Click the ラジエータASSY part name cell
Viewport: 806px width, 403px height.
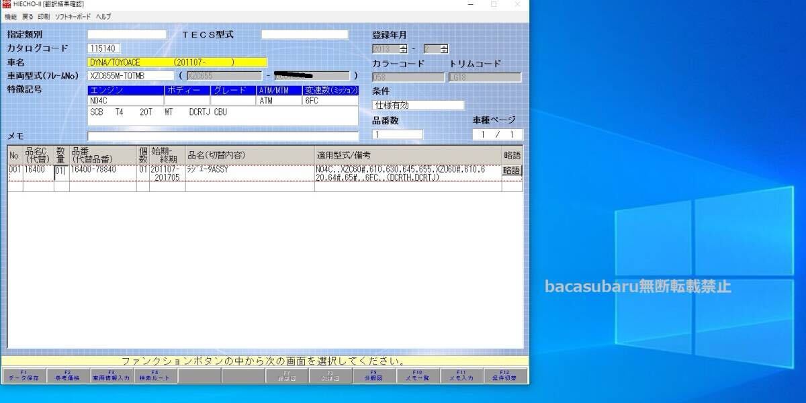[249, 173]
